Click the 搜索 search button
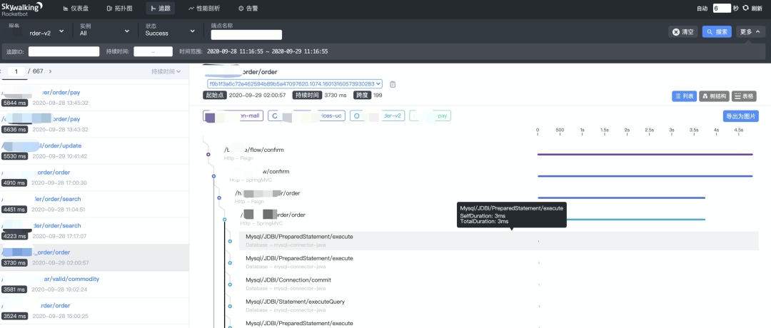Viewport: 771px width, 328px height. pyautogui.click(x=717, y=32)
